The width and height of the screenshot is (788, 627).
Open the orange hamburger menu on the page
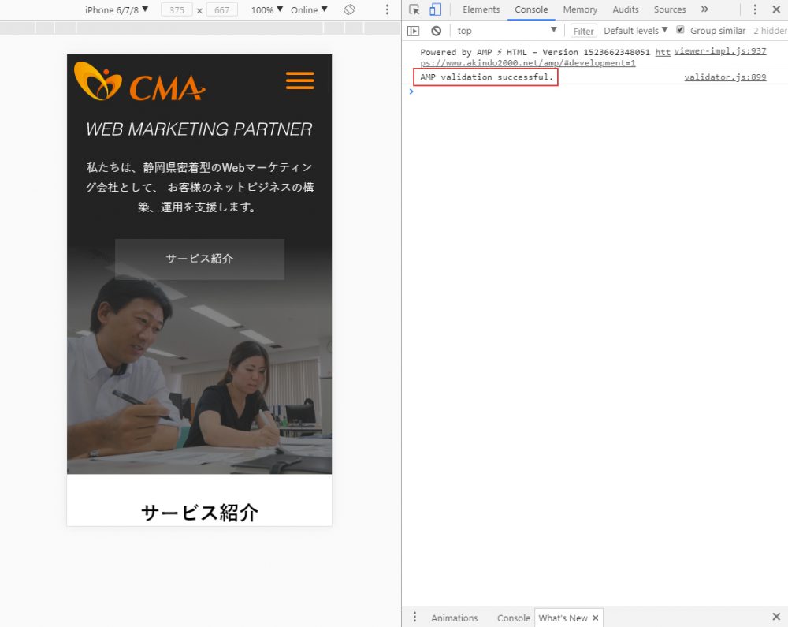[299, 80]
